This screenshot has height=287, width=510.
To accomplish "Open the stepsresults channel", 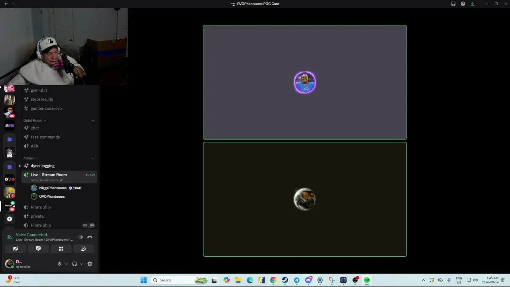I will click(59, 99).
